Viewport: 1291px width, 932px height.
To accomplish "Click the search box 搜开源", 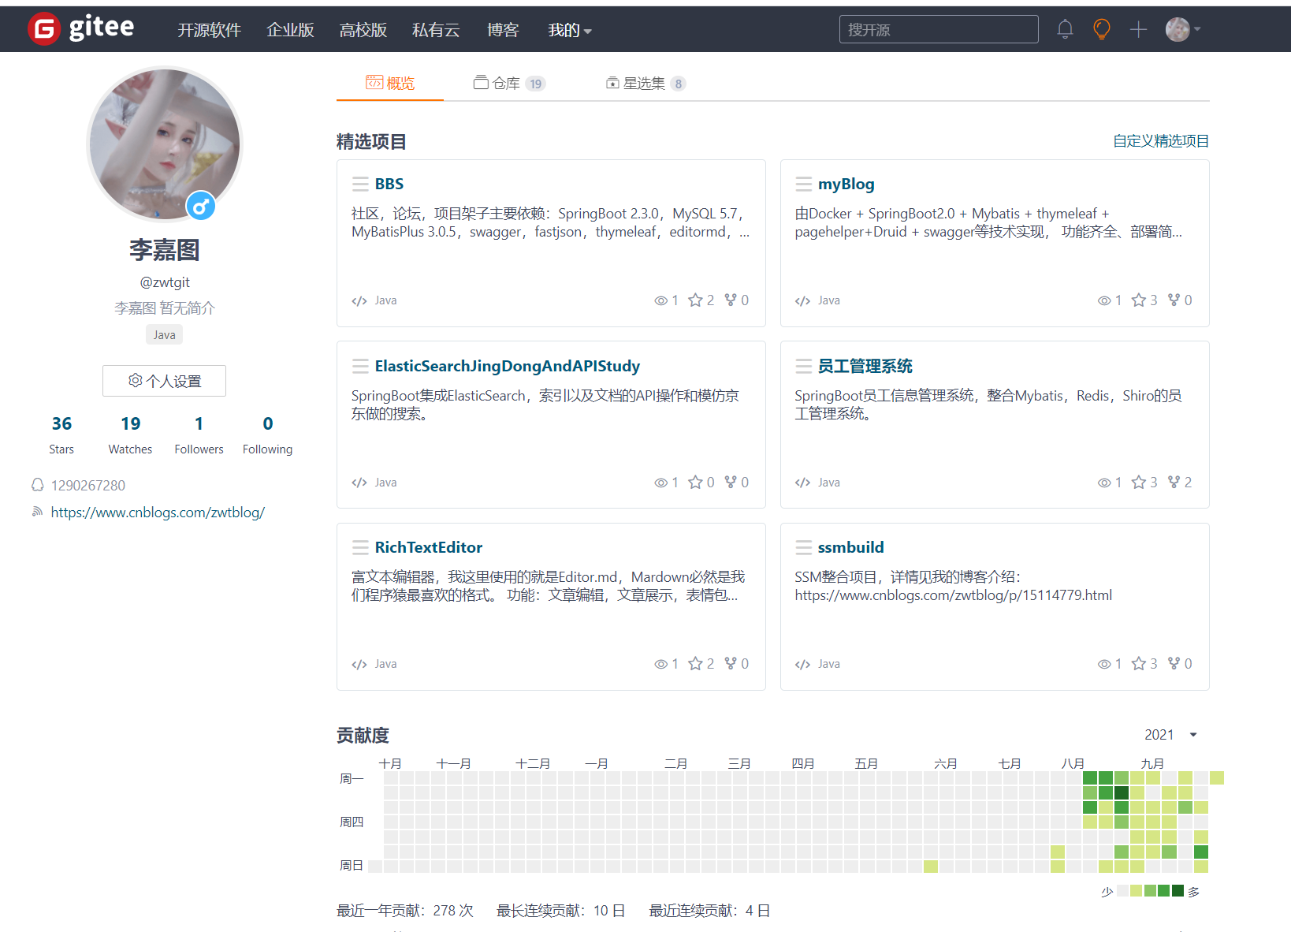I will [x=939, y=29].
